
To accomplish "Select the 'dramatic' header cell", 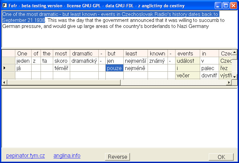I will point(84,53).
